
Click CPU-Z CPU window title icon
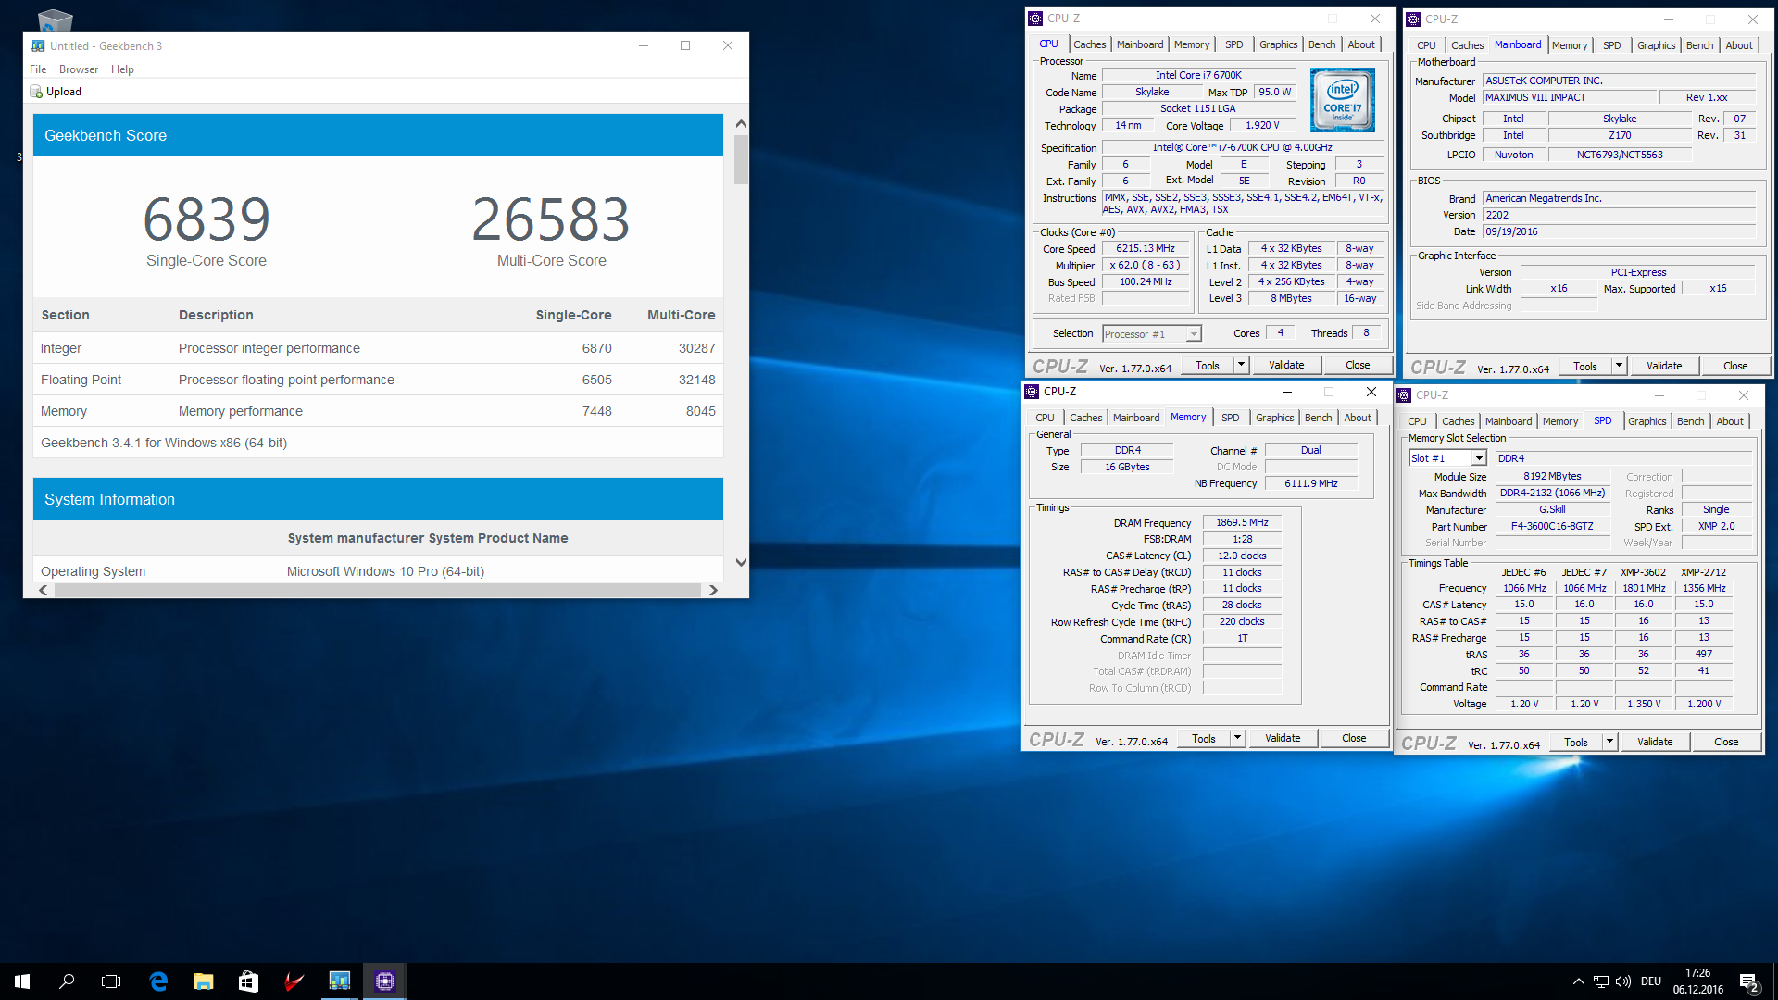click(x=1036, y=19)
